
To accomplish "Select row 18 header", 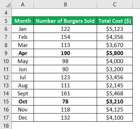I will pos(6,125).
